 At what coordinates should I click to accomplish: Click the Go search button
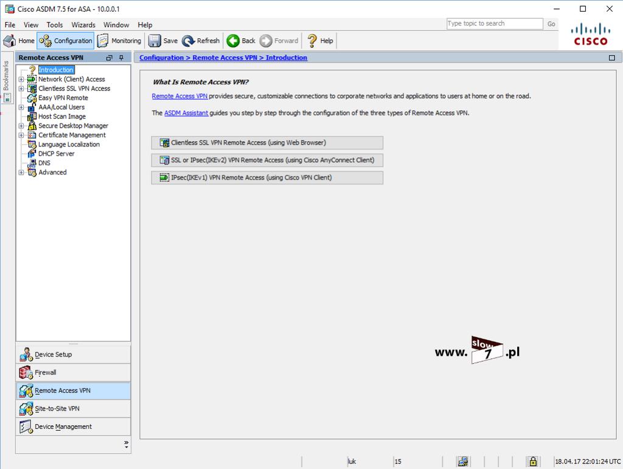click(x=551, y=24)
